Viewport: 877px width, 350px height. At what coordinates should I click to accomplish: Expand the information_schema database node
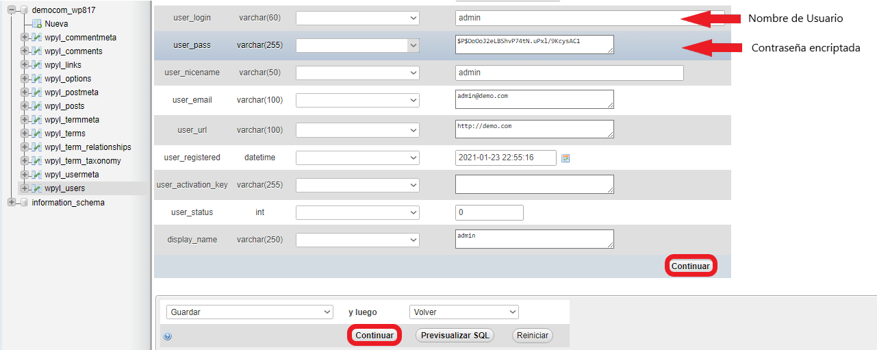pos(12,203)
